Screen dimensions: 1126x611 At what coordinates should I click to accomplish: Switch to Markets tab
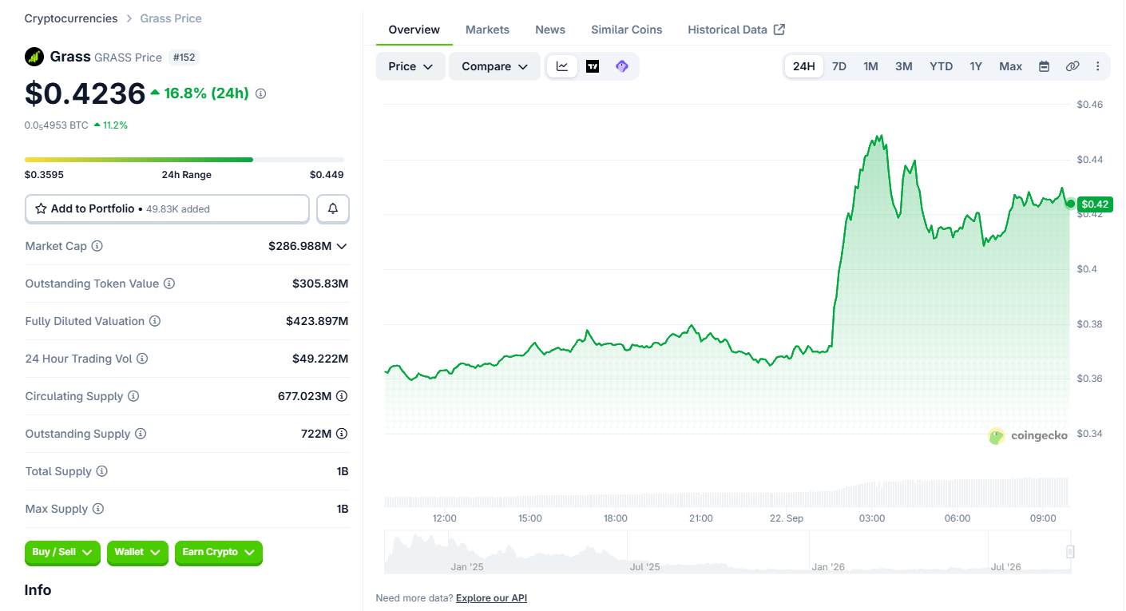click(x=487, y=30)
